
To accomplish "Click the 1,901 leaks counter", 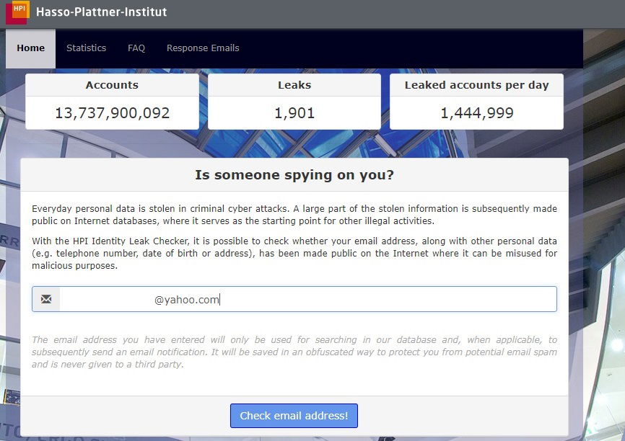I will click(x=294, y=112).
